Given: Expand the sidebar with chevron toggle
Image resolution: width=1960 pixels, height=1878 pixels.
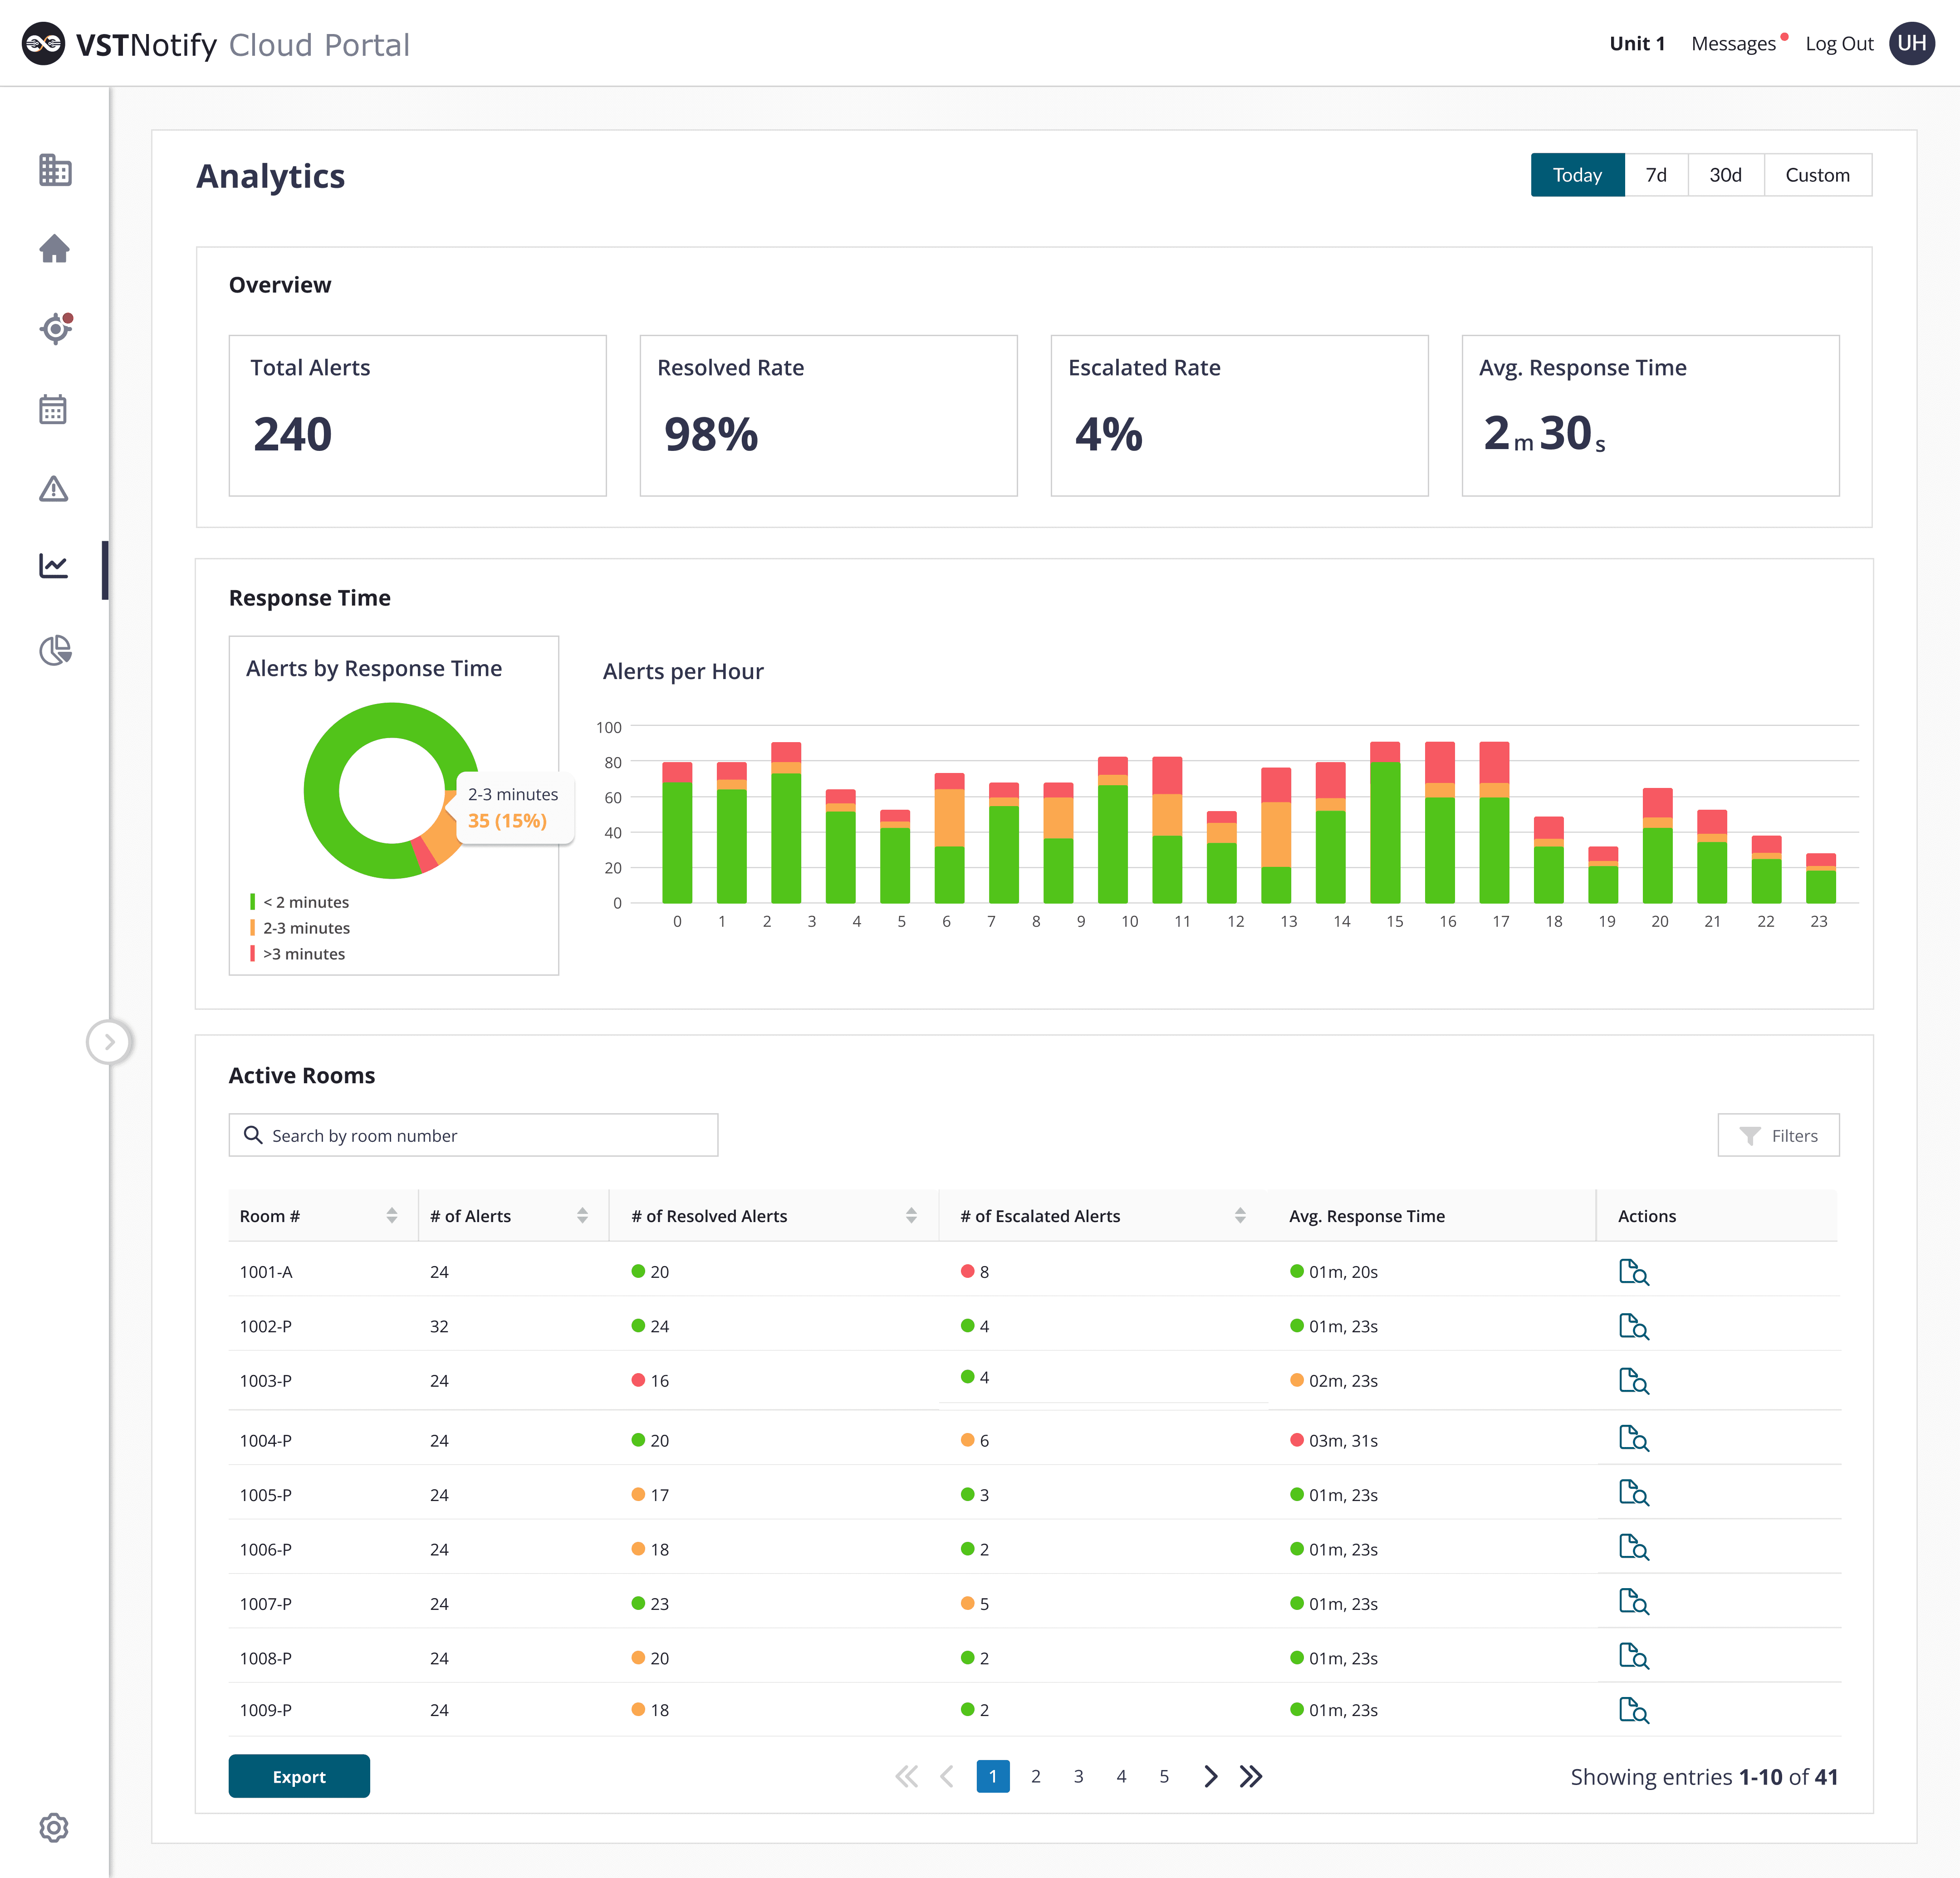Looking at the screenshot, I should pos(109,1042).
